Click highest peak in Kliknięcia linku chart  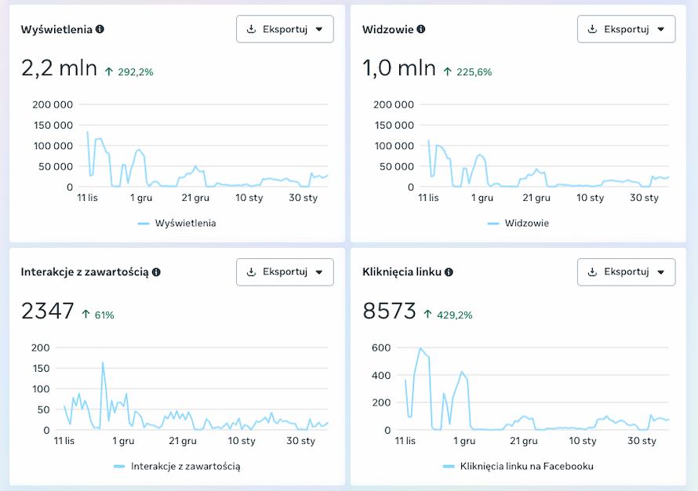(420, 348)
